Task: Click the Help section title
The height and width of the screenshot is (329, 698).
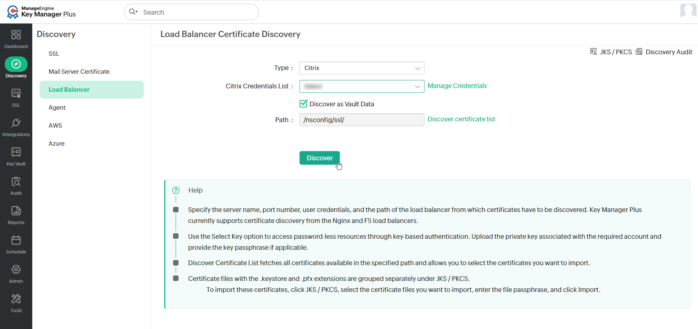Action: (195, 190)
